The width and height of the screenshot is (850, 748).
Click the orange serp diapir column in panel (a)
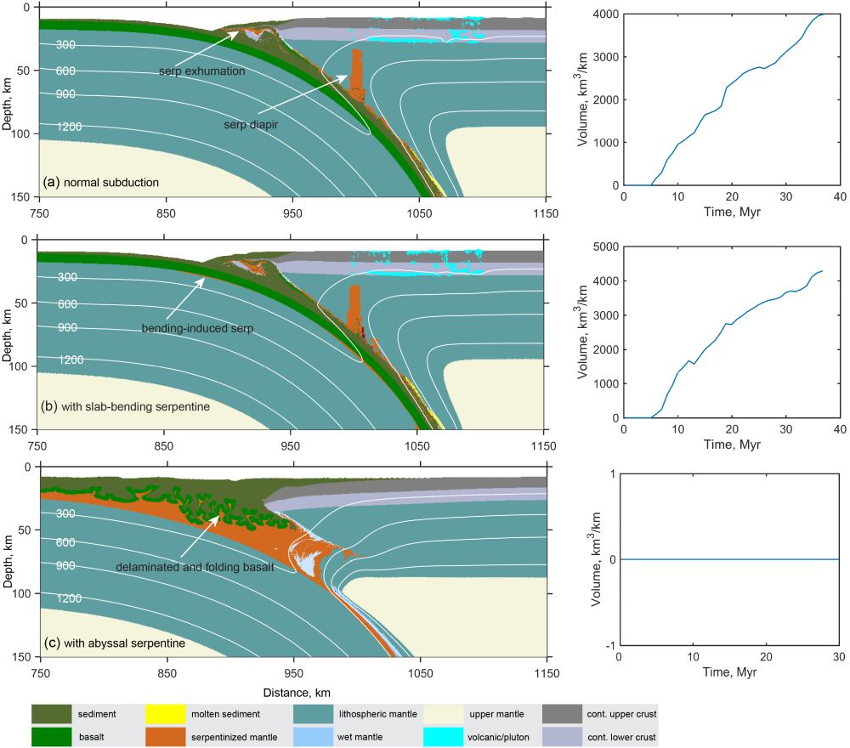358,68
